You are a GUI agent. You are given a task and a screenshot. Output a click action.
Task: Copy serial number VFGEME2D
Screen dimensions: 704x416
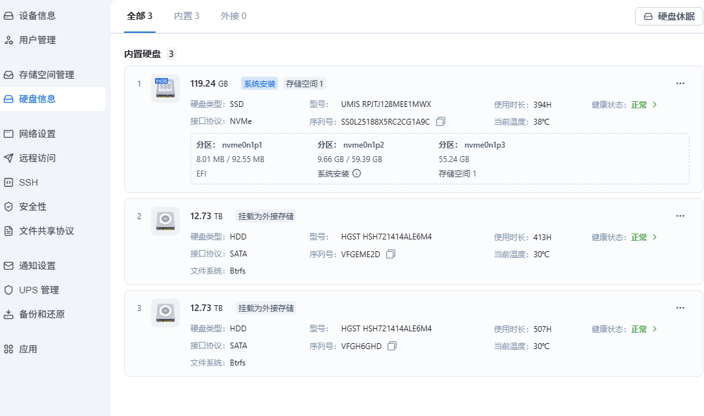pos(391,254)
